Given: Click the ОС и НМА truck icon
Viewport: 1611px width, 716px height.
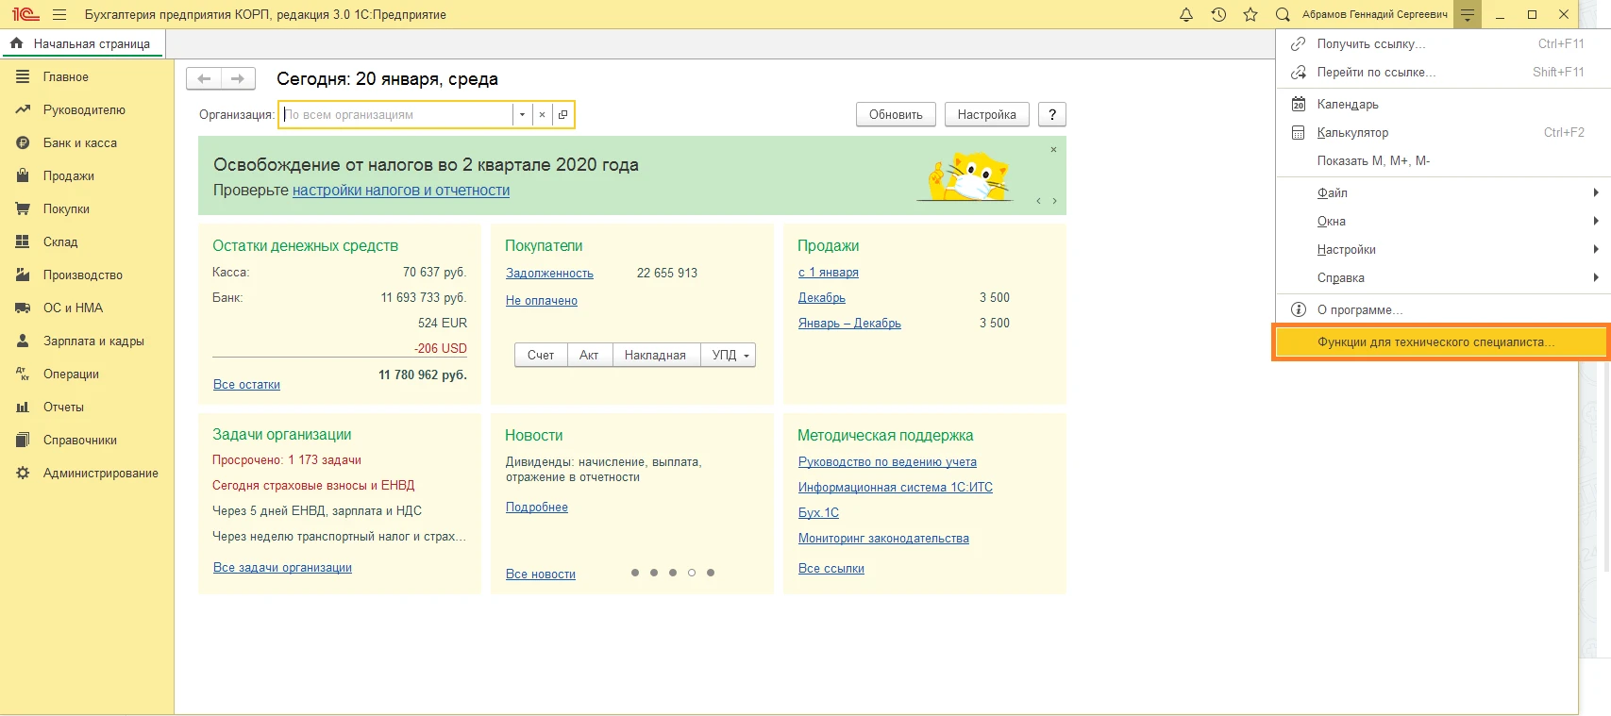Looking at the screenshot, I should [23, 308].
